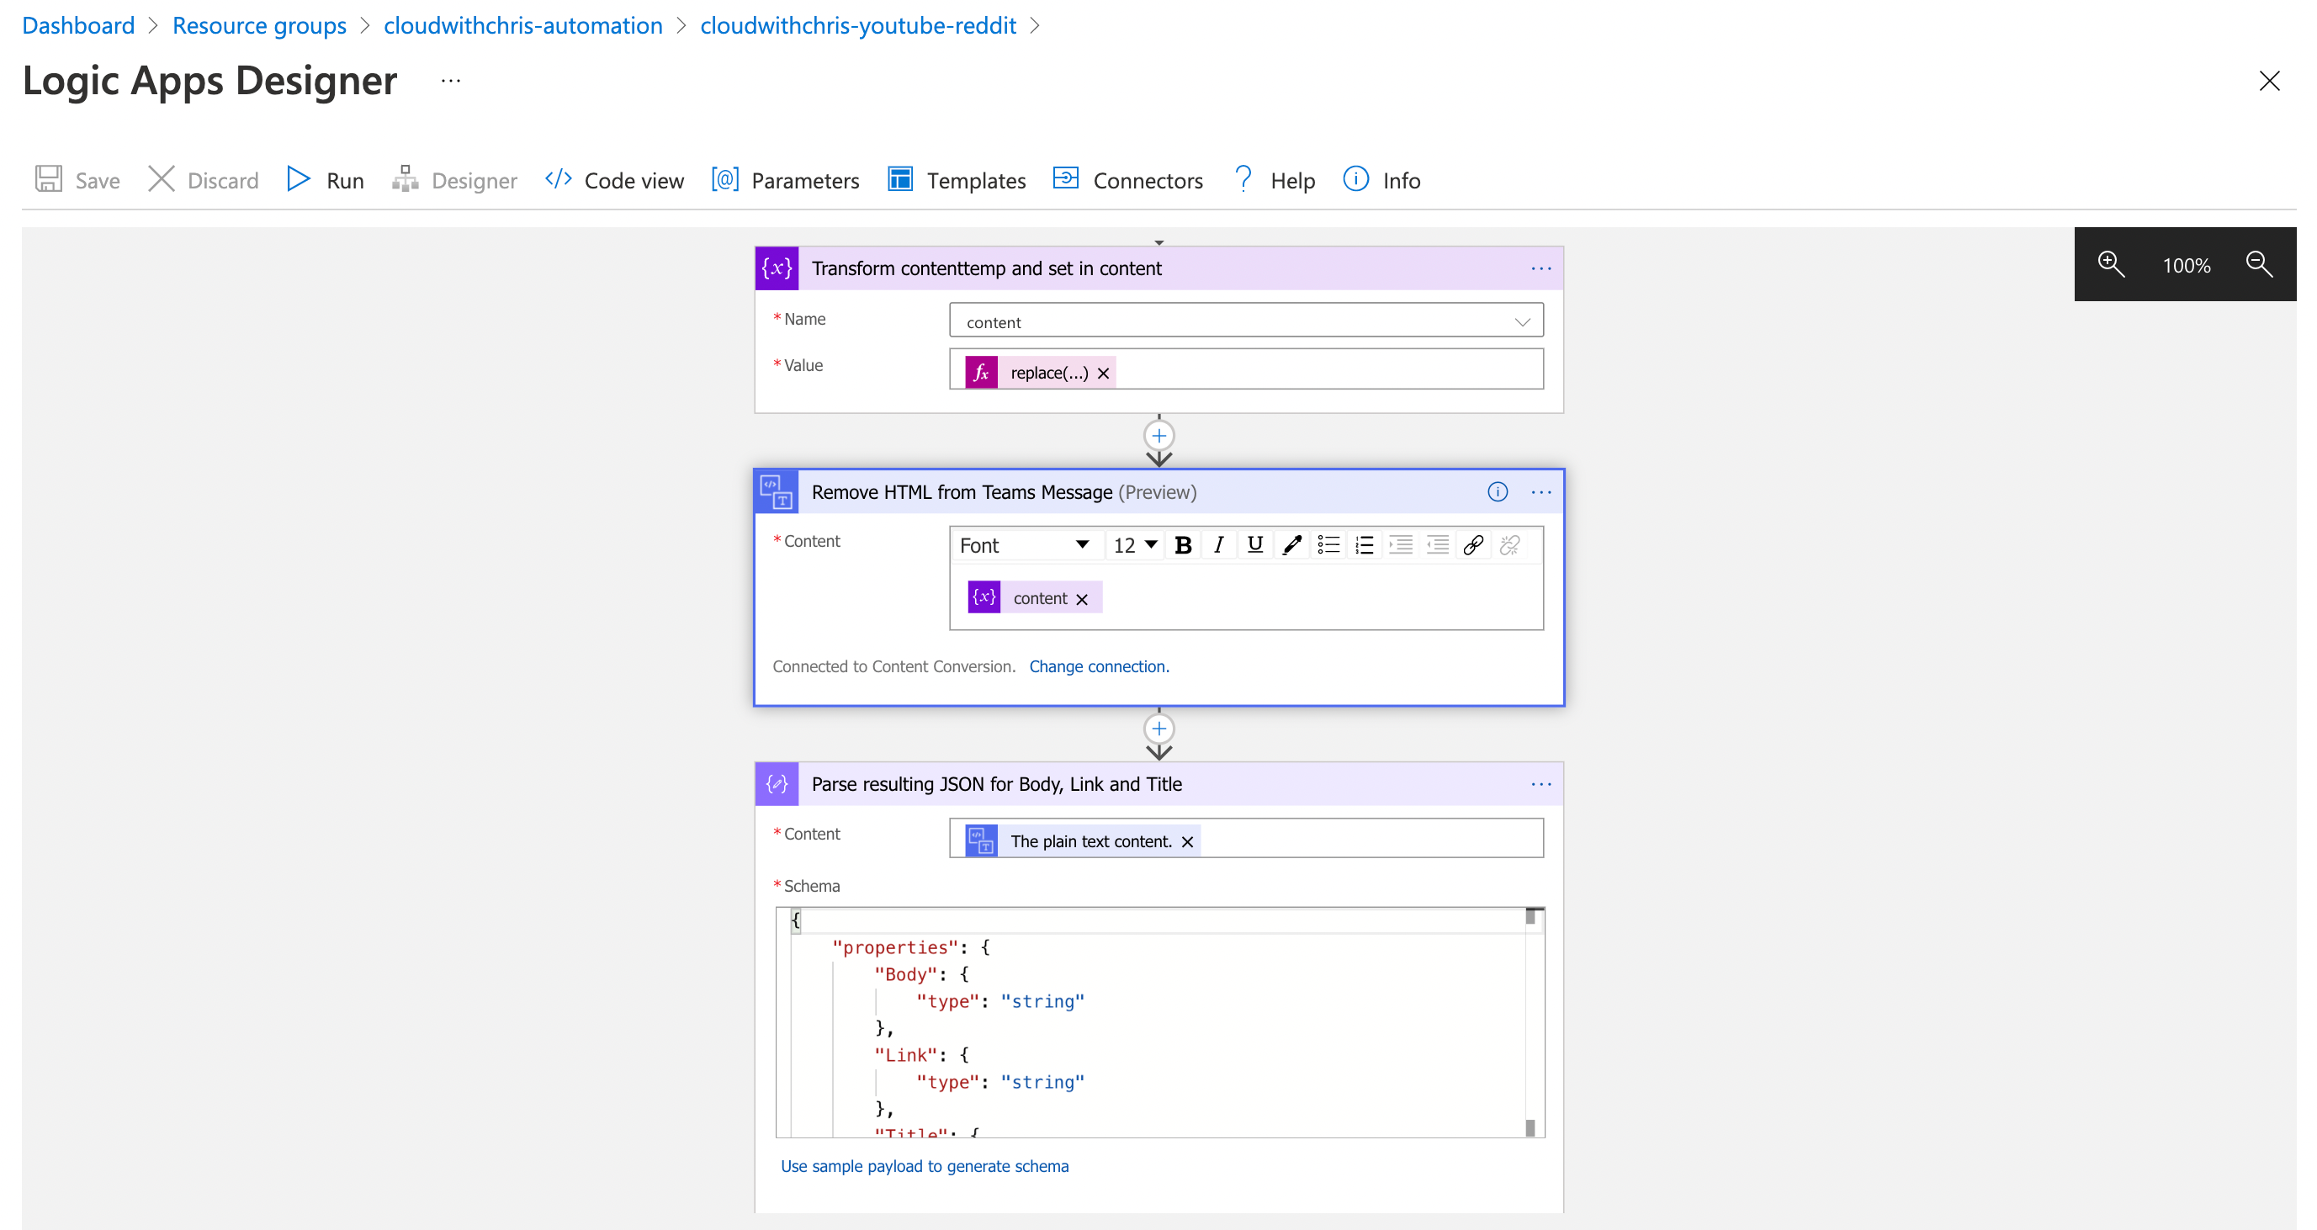Screen dimensions: 2317x1230
Task: Remove hyperlink in Content editor
Action: tap(1510, 545)
